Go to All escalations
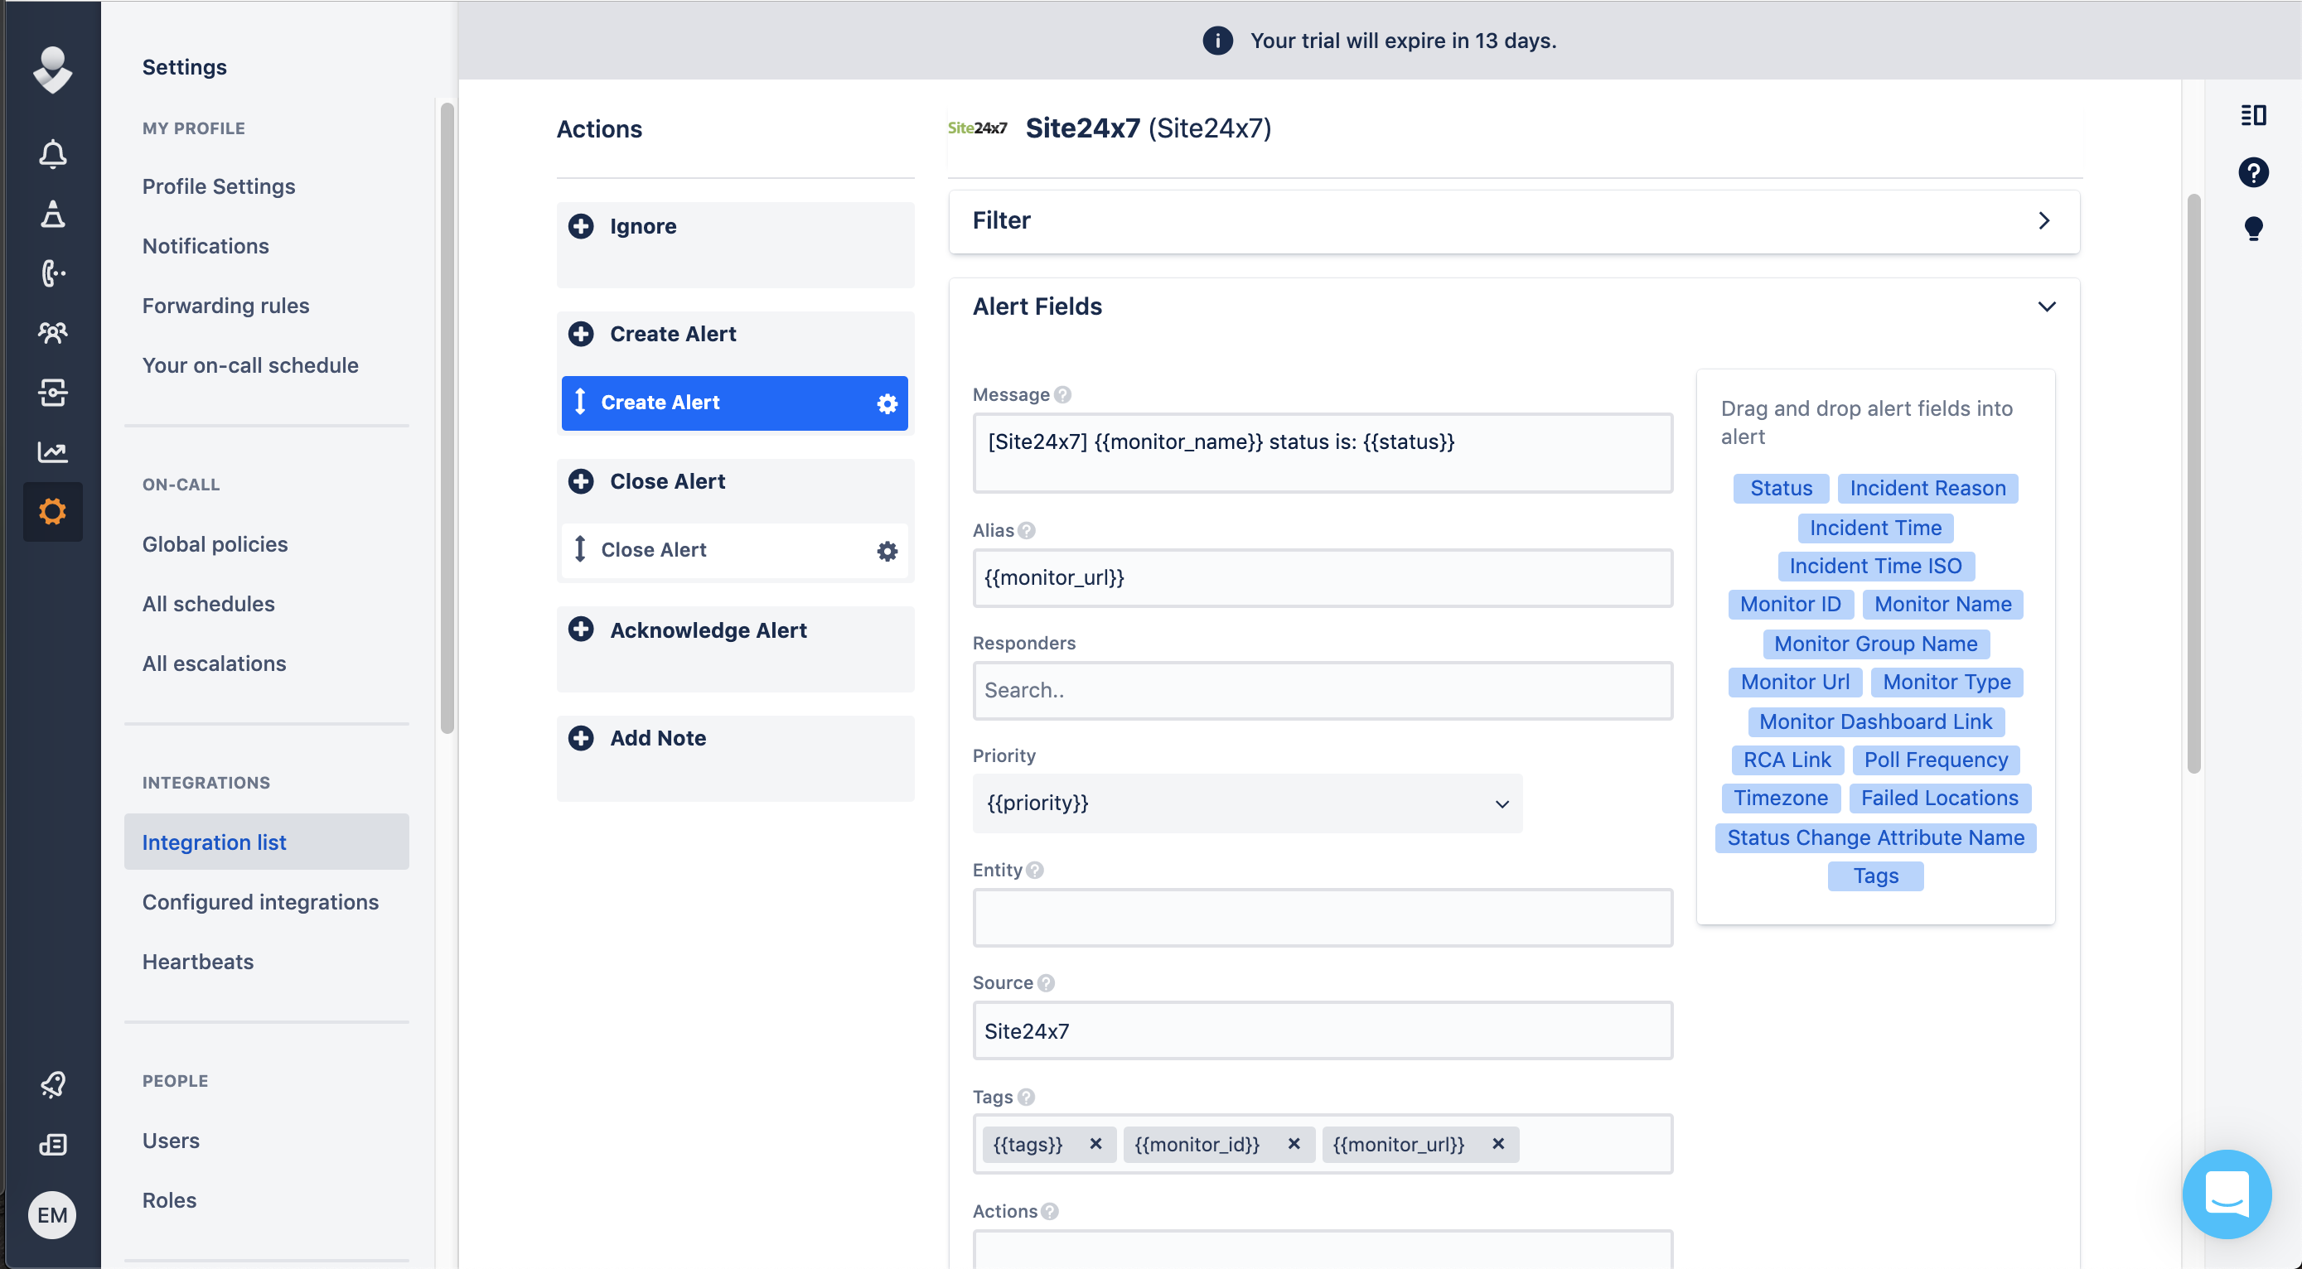The height and width of the screenshot is (1269, 2302). (x=214, y=663)
